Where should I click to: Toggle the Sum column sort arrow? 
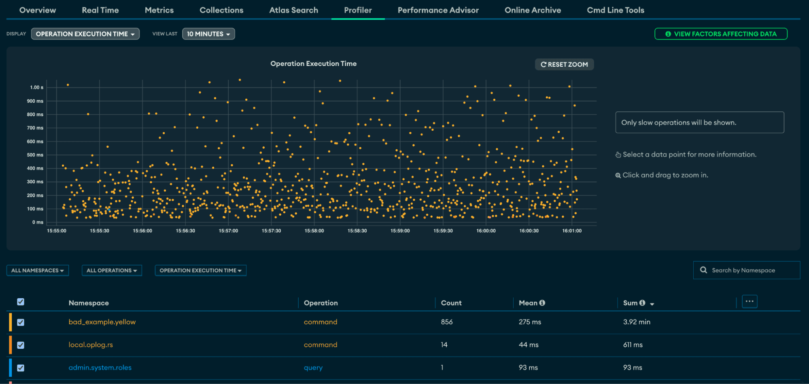tap(652, 304)
